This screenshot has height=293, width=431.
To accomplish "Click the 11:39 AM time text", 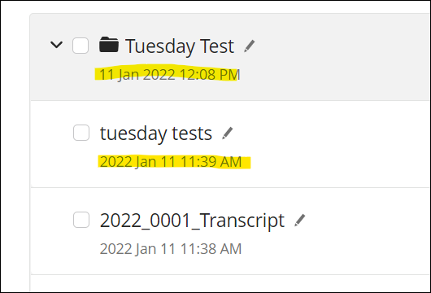I will pos(211,162).
